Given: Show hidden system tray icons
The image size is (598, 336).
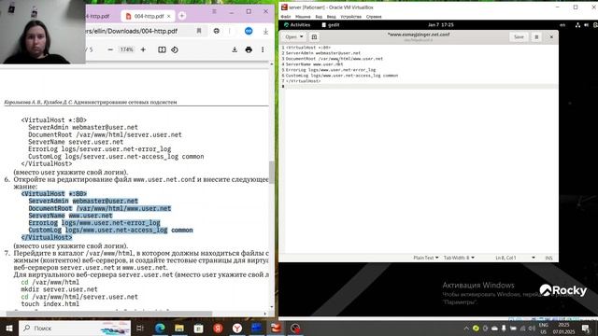Looking at the screenshot, I should pos(466,328).
